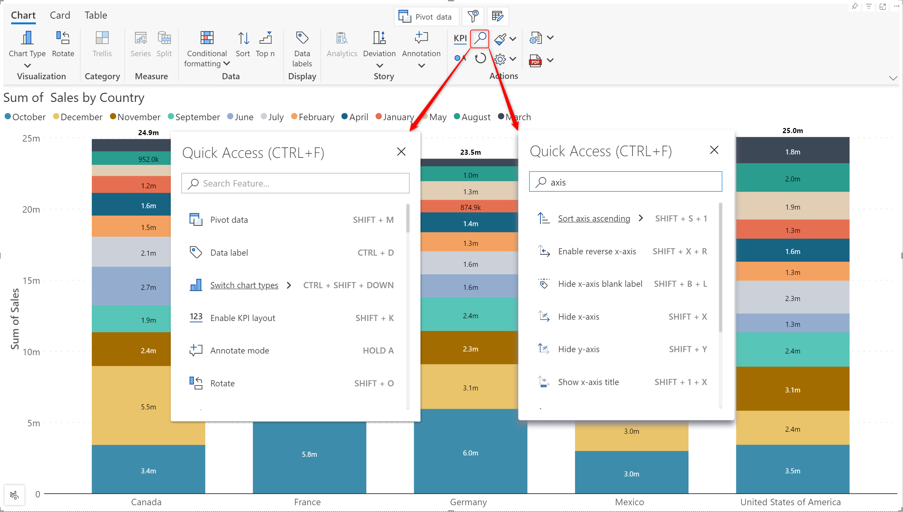Click the reset refresh icon
The image size is (903, 512).
480,58
